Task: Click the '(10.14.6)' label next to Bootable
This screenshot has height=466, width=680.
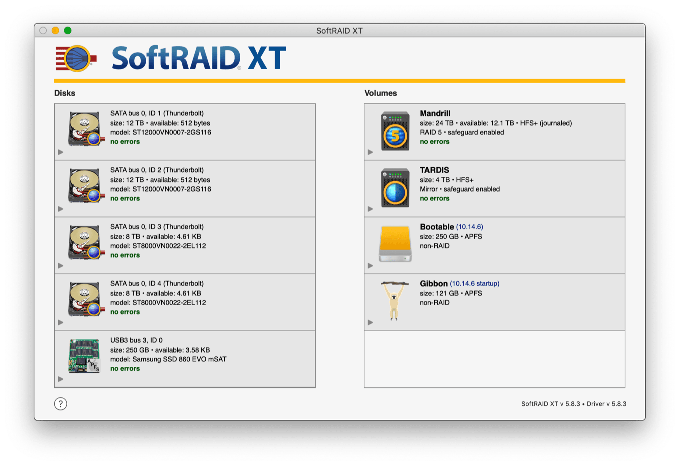Action: [469, 227]
